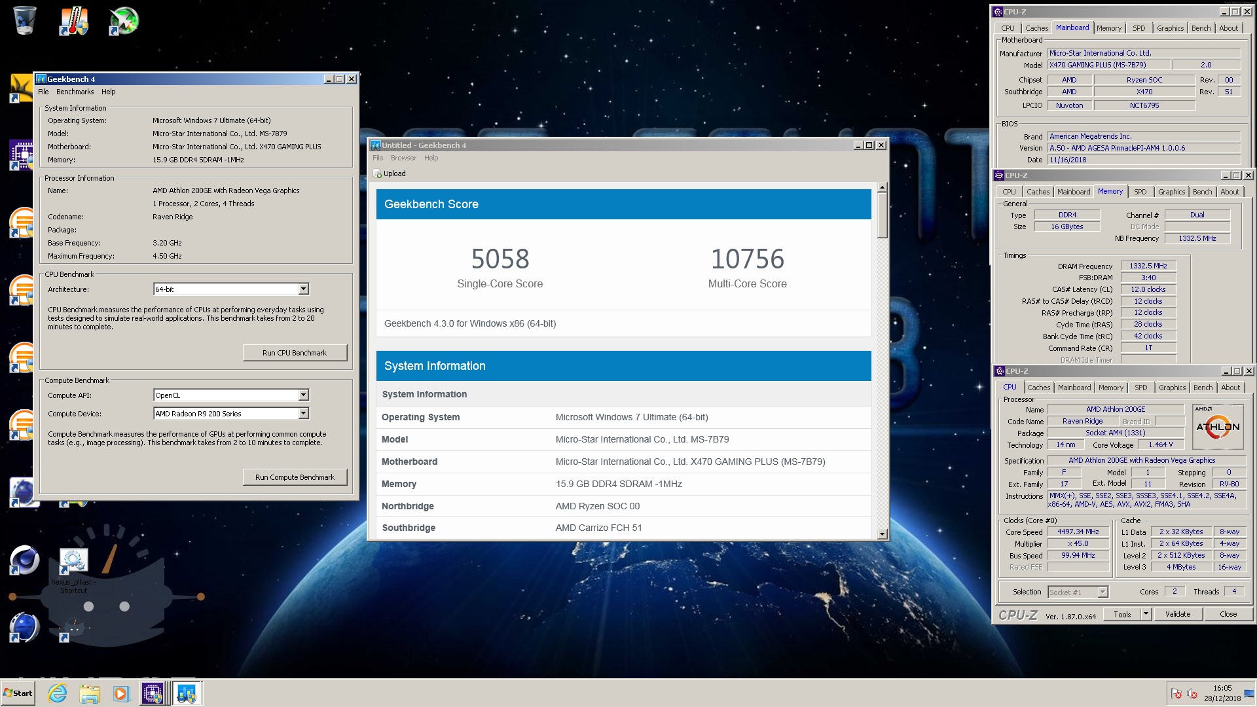This screenshot has height=707, width=1257.
Task: Click the Close button in CPU-Z
Action: pos(1228,614)
